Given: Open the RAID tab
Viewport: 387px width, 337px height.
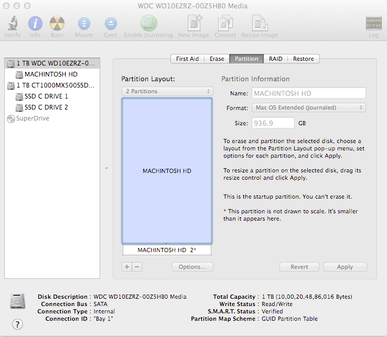Looking at the screenshot, I should point(276,59).
